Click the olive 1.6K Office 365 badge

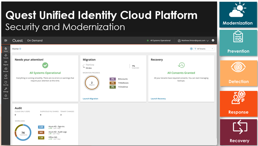41,138
